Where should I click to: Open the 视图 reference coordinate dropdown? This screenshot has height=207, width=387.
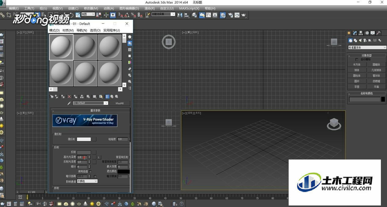pos(88,14)
